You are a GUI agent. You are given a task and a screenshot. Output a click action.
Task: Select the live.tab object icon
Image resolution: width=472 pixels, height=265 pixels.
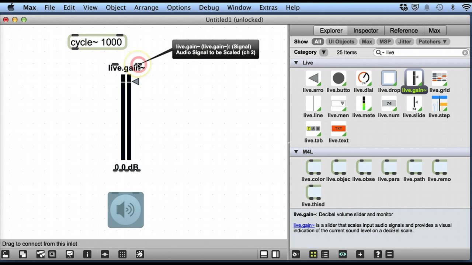pos(313,128)
